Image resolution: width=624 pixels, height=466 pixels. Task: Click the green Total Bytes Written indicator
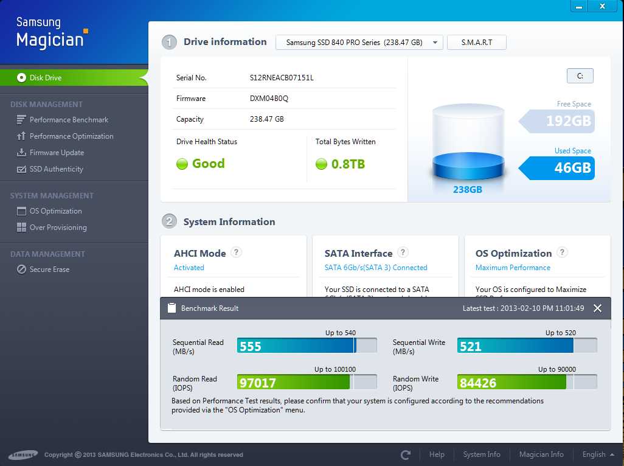tap(321, 164)
